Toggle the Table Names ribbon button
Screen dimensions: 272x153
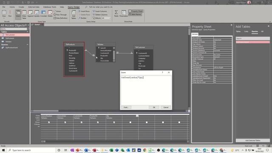pyautogui.click(x=135, y=14)
